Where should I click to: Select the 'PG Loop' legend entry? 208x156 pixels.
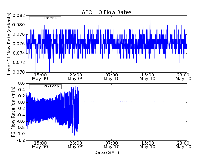[45, 87]
